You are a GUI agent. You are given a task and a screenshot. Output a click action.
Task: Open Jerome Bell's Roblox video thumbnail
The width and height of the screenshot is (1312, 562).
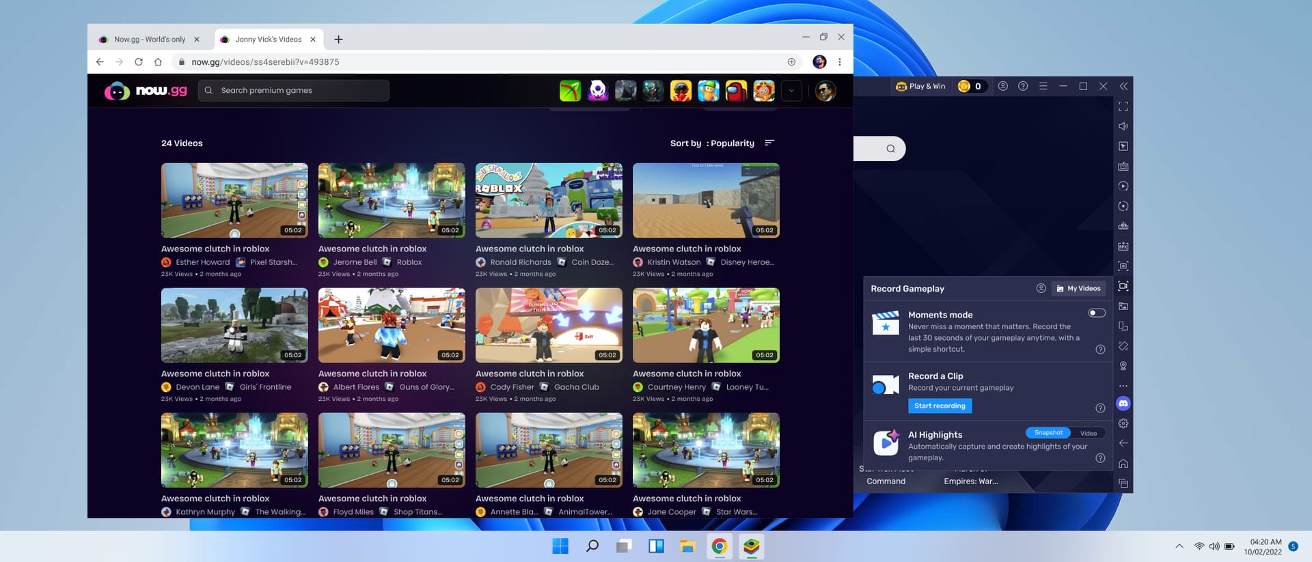click(392, 201)
